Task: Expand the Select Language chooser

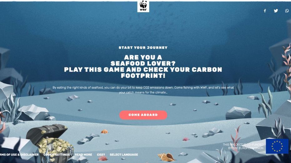Action: (x=124, y=155)
